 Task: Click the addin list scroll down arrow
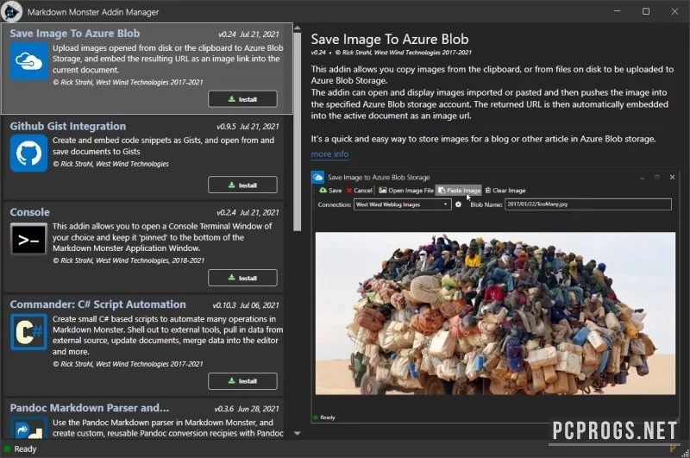click(298, 433)
